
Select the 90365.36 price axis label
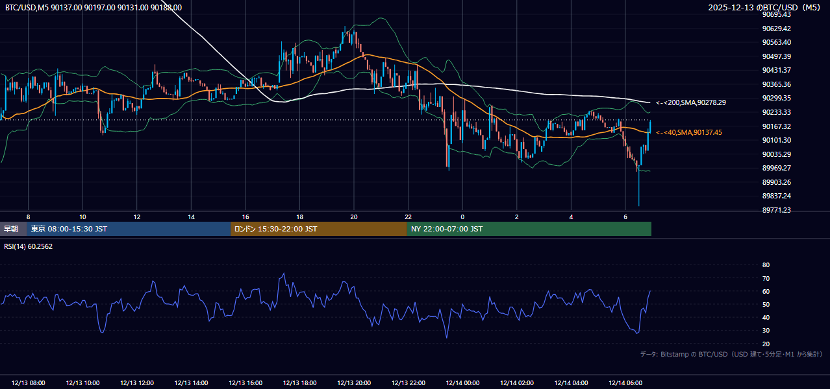(777, 84)
